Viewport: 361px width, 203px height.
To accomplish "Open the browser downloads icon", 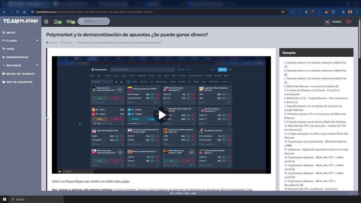I will click(x=343, y=12).
